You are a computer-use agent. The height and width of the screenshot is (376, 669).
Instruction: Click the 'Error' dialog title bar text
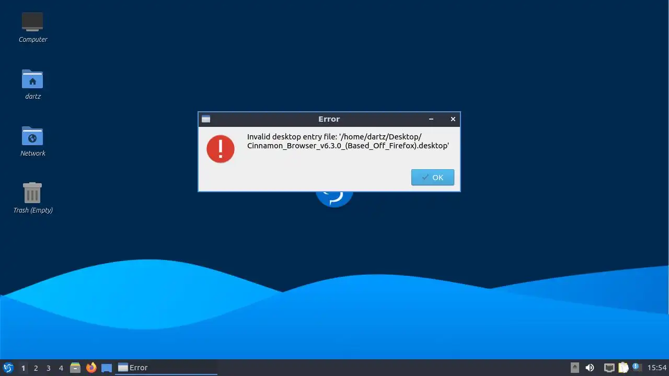click(329, 119)
